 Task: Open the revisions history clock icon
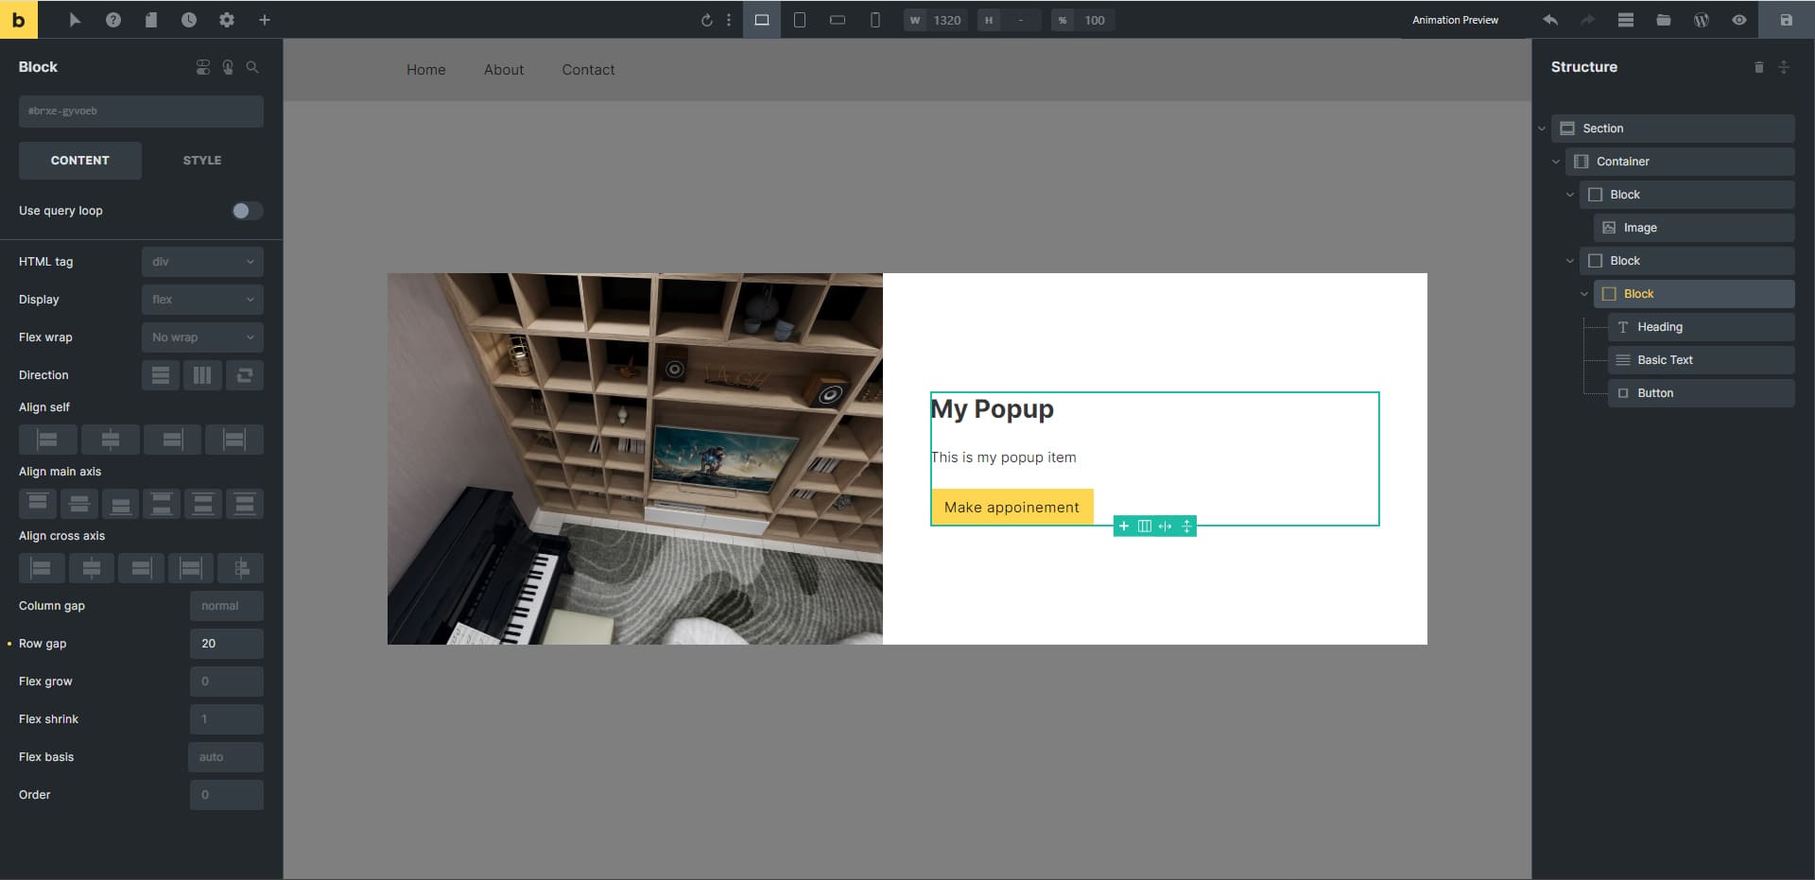[x=189, y=20]
